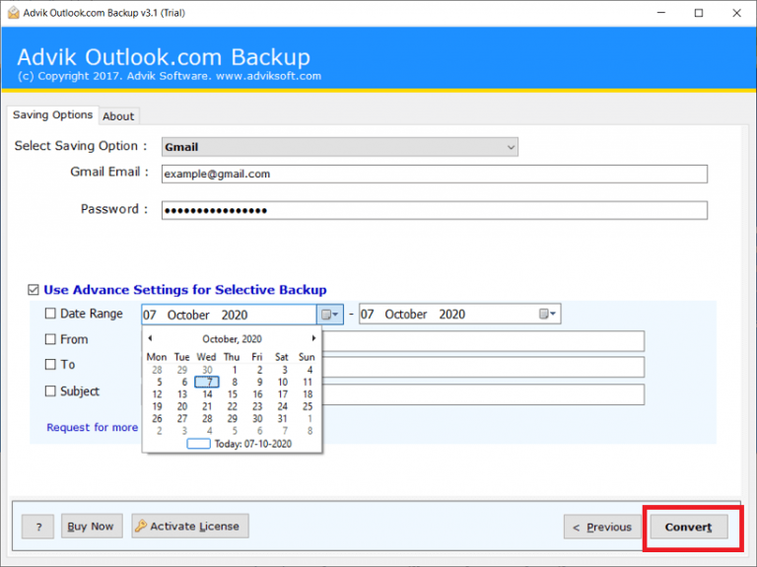Enable the Subject filter checkbox

point(50,390)
